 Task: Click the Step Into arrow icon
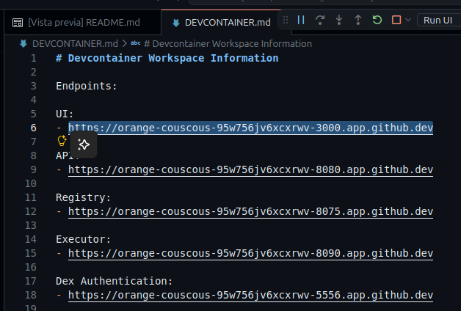(339, 20)
